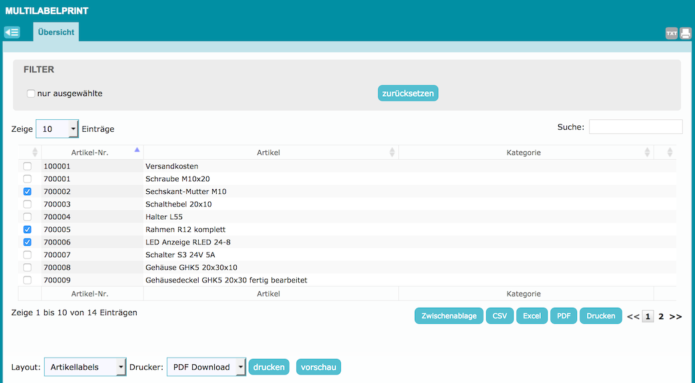Image resolution: width=695 pixels, height=383 pixels.
Task: Select the Versandkosten row checkbox
Action: pos(27,166)
